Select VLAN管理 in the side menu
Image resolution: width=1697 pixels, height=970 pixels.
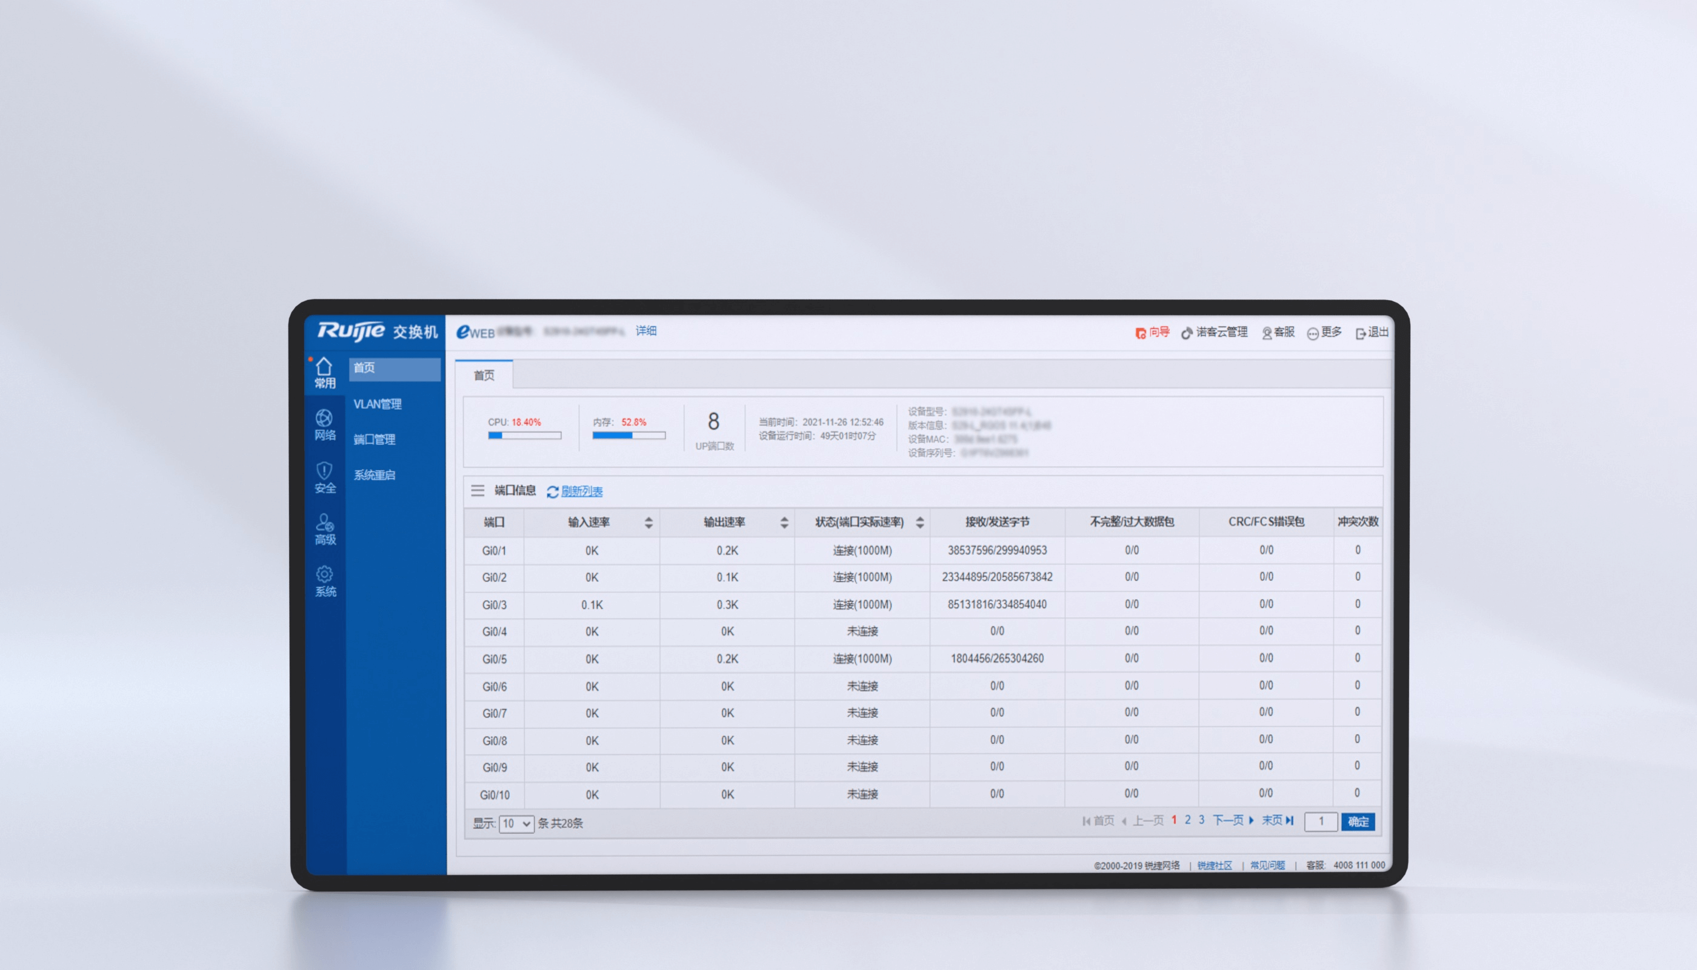coord(377,404)
